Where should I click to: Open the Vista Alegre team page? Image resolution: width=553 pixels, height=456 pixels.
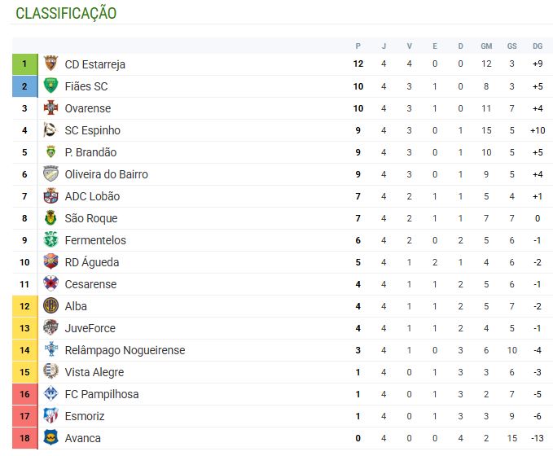(94, 372)
